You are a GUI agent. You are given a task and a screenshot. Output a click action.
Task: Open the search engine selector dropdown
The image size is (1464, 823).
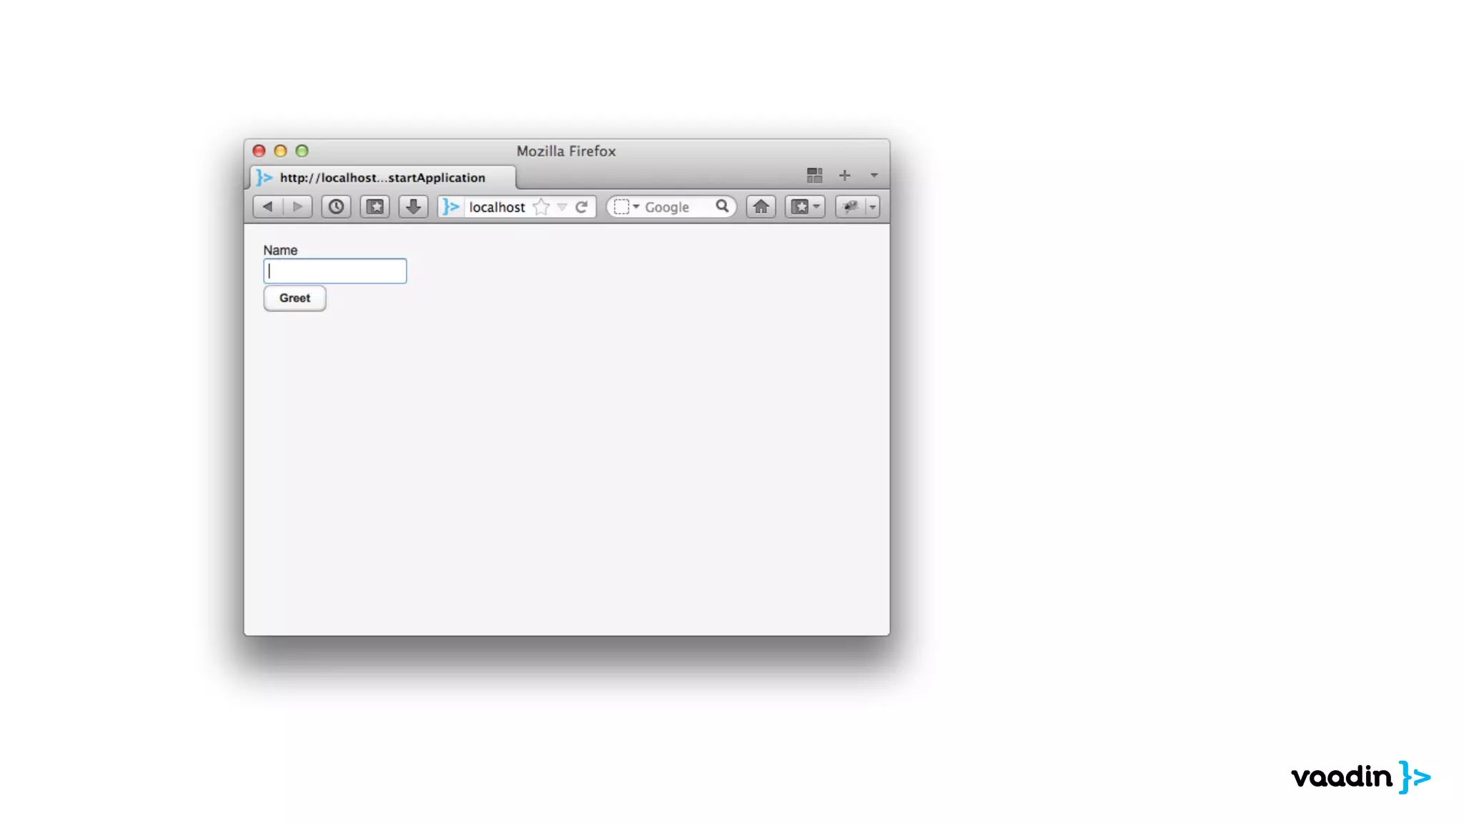point(625,207)
